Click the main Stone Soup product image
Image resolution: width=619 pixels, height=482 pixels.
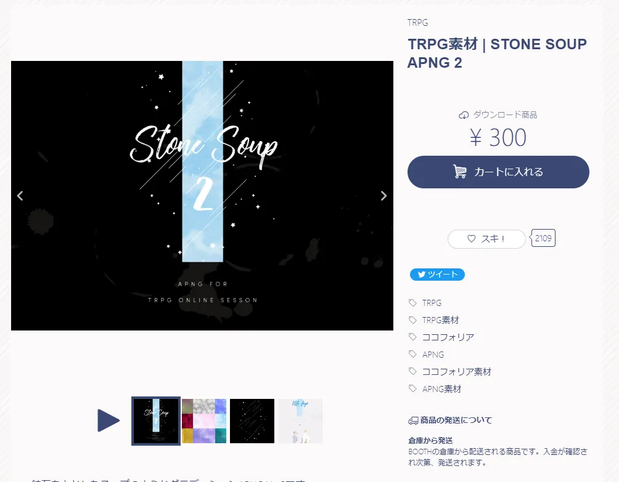pyautogui.click(x=202, y=196)
